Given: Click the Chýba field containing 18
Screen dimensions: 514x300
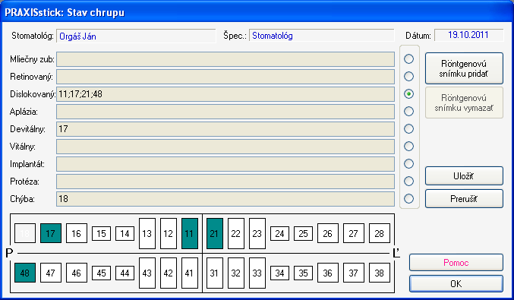Looking at the screenshot, I should pos(225,199).
